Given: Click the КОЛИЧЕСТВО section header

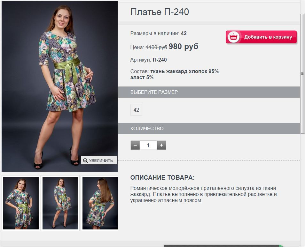Looking at the screenshot, I should tap(209, 128).
